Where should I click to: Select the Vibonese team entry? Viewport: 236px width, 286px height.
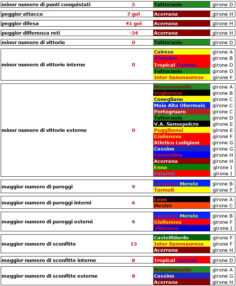point(182,228)
